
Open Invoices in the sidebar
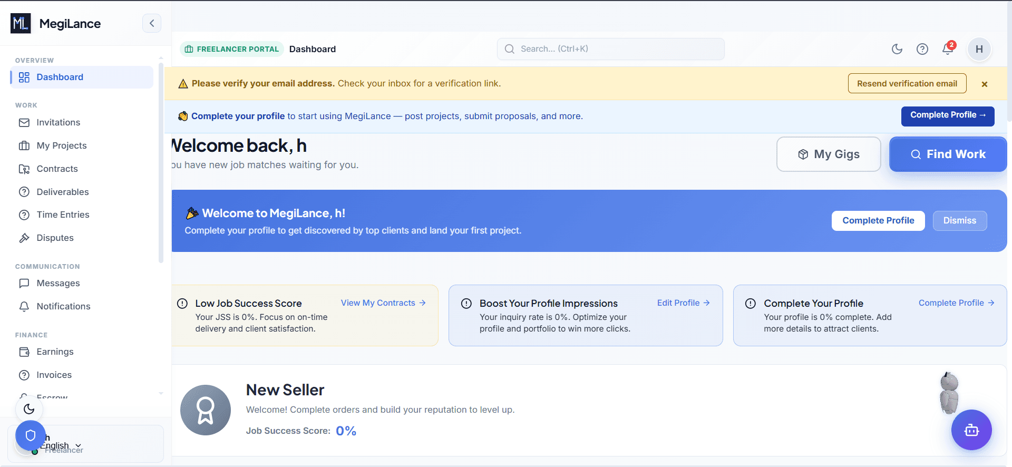point(82,375)
